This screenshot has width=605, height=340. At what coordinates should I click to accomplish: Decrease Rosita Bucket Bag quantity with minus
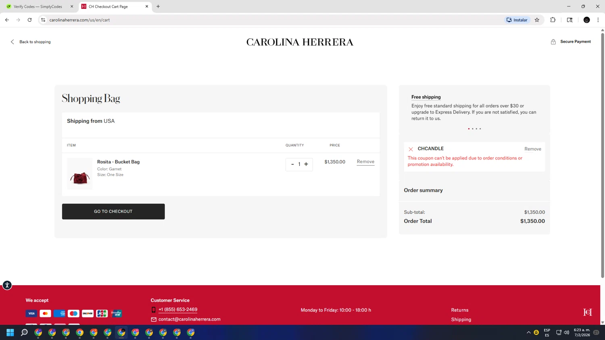tap(292, 164)
